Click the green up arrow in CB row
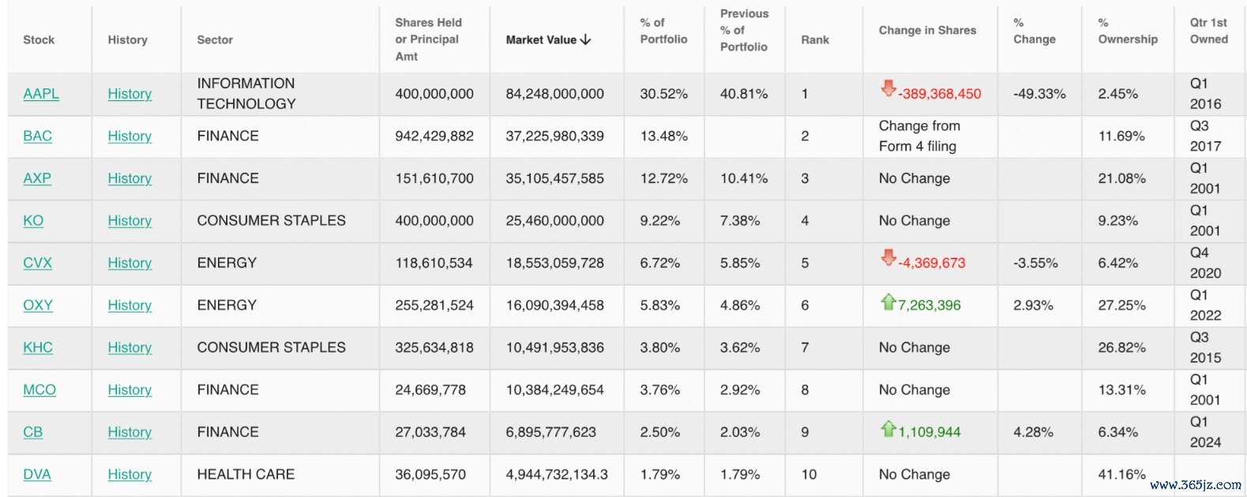Viewport: 1247px width, 497px height. click(888, 428)
